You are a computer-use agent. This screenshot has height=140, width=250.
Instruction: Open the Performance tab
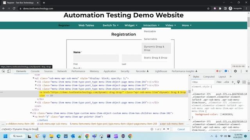(78, 71)
